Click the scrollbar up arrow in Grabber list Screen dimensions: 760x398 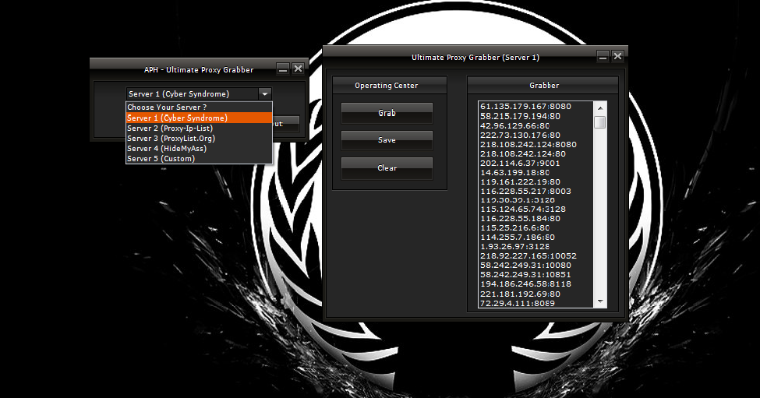point(600,108)
